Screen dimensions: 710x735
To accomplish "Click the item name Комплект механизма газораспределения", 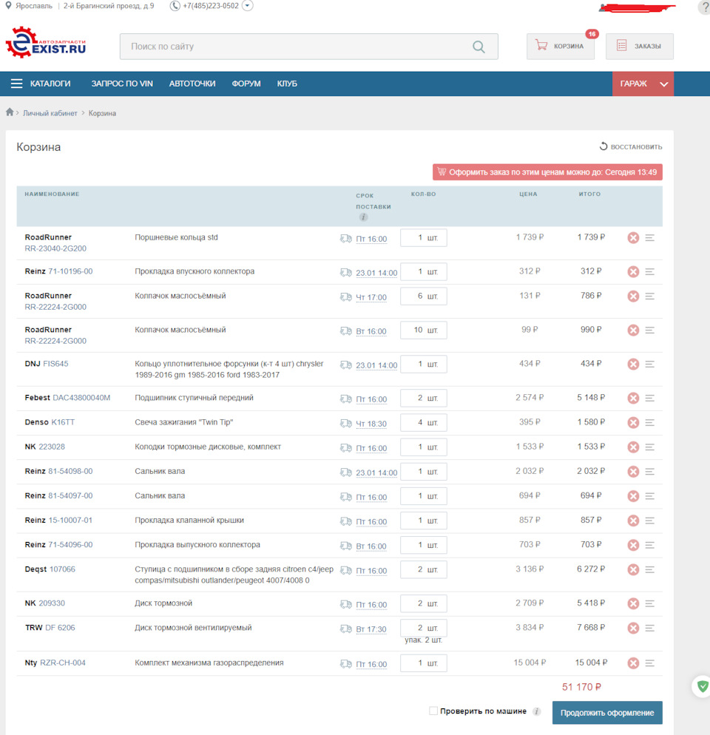I will (209, 663).
